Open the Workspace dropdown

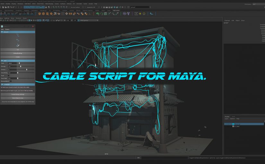[259, 4]
